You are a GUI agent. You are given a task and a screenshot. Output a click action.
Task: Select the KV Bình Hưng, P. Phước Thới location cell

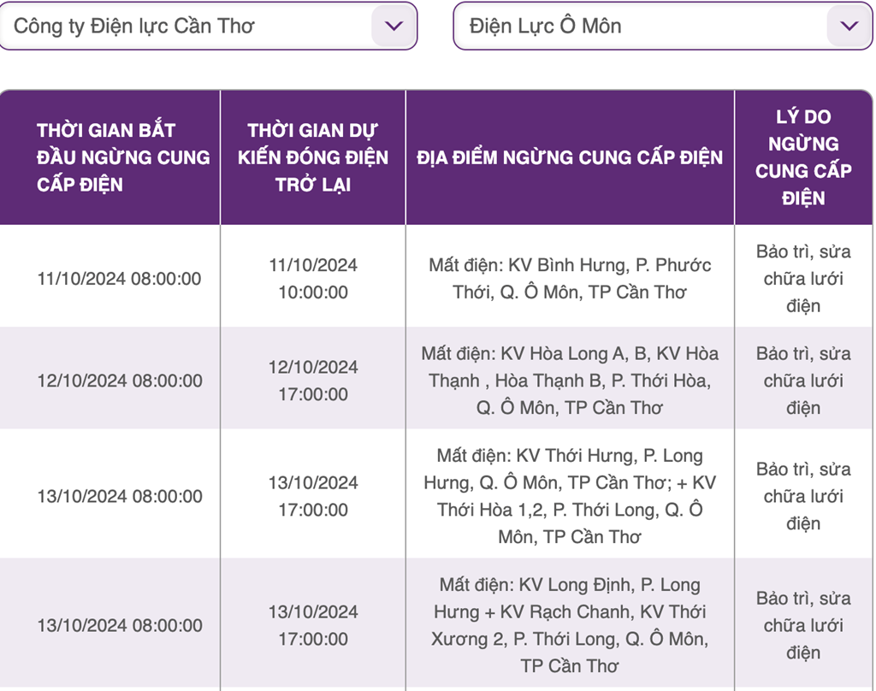(x=570, y=278)
